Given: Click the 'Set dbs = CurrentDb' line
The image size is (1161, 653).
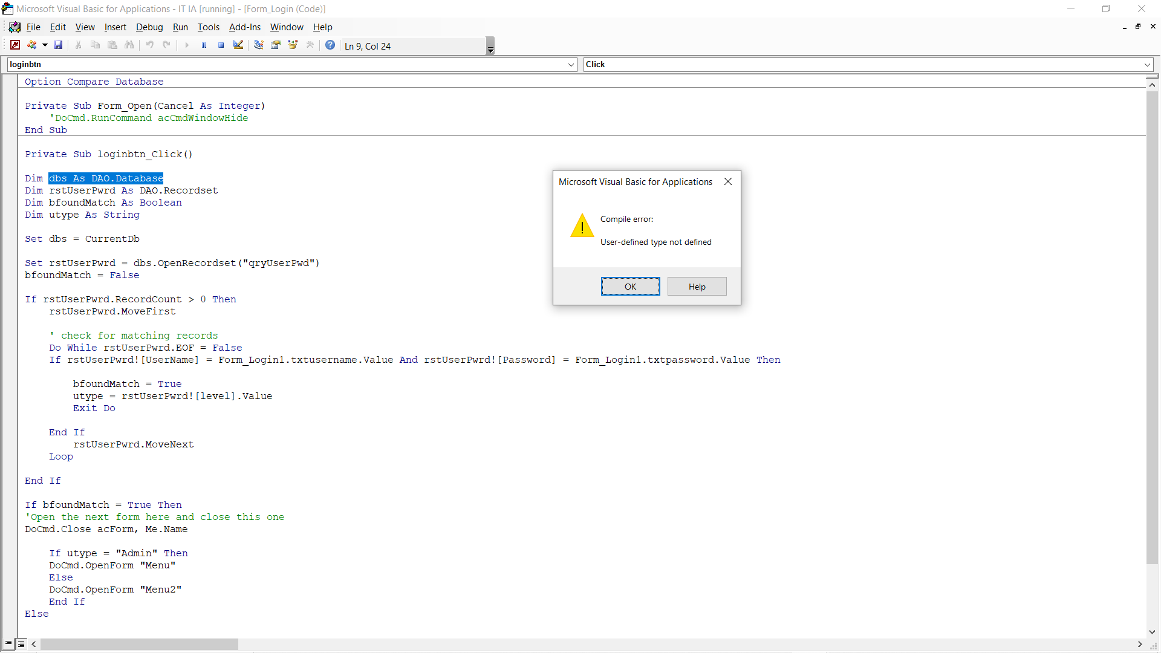Looking at the screenshot, I should [82, 239].
